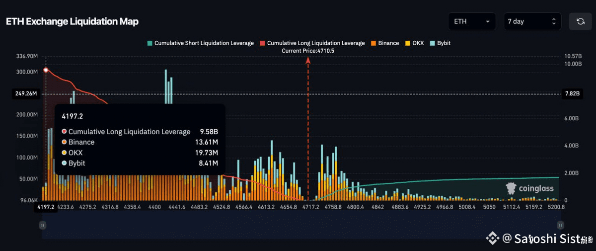This screenshot has height=251, width=596.
Task: Click the refresh chart icon button
Action: click(580, 21)
